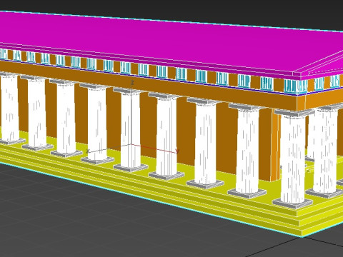
Task: Click the X axis label of gizmo
Action: click(x=88, y=151)
